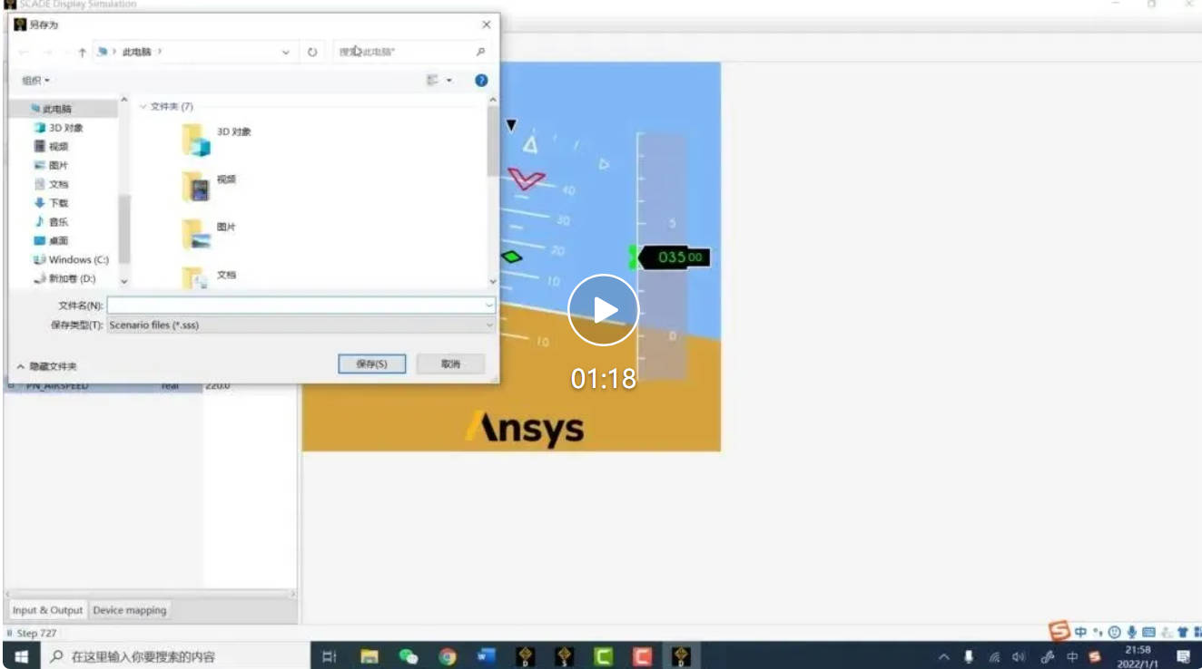Screen dimensions: 1202x669
Task: Play the video with center play button
Action: pos(604,310)
